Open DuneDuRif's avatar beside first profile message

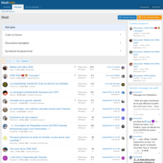click(x=131, y=93)
